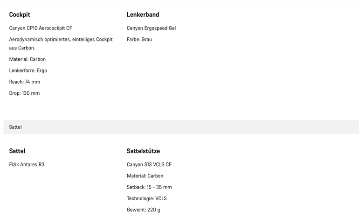359x218 pixels.
Task: Click the Sattelstütze heading
Action: (143, 151)
